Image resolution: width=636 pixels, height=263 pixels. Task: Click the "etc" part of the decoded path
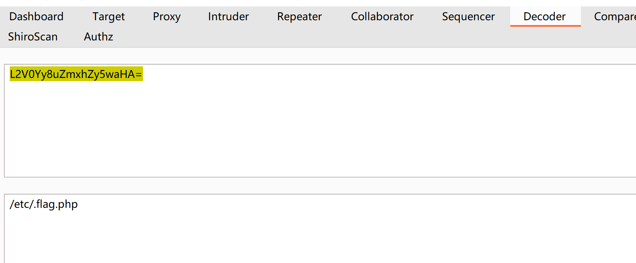coord(22,205)
